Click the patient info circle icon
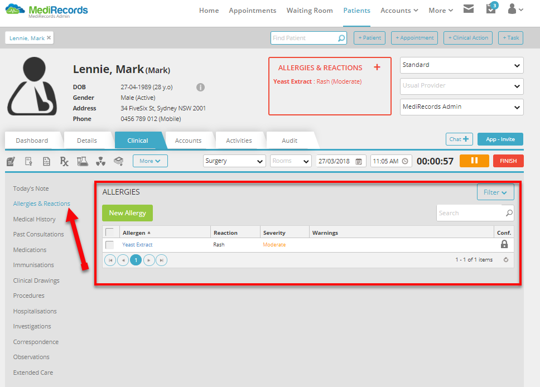The height and width of the screenshot is (387, 540). pyautogui.click(x=200, y=87)
